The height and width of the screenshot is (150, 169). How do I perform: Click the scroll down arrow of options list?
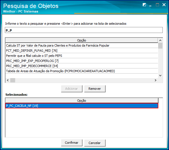tap(160, 76)
